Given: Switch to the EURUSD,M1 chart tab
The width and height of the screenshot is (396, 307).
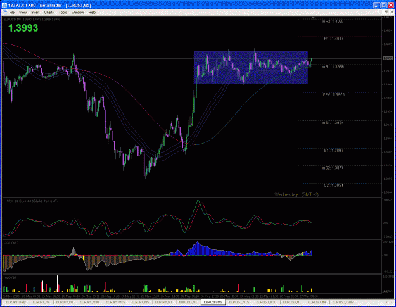Looking at the screenshot, I should [x=188, y=302].
